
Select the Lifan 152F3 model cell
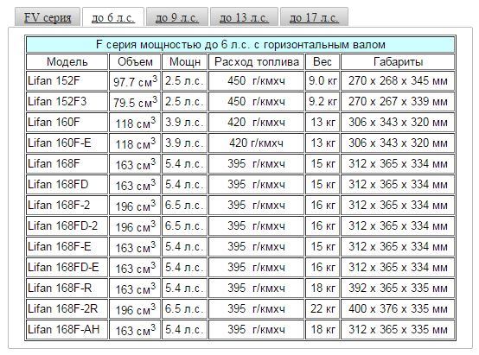pyautogui.click(x=67, y=102)
